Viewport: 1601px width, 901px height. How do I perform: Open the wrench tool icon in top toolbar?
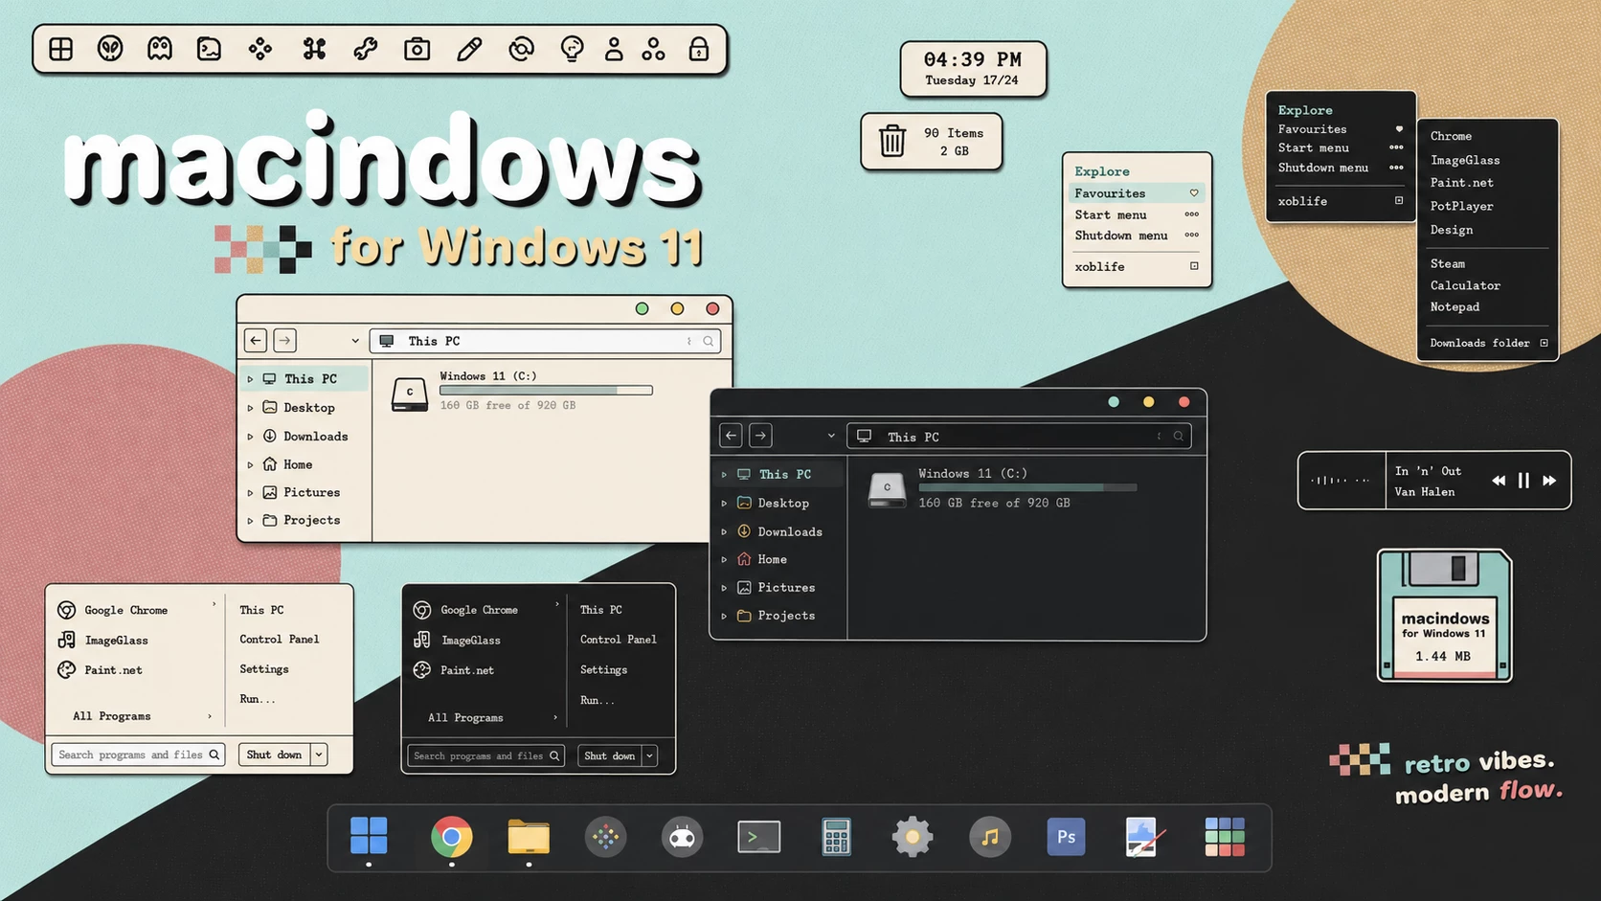365,49
